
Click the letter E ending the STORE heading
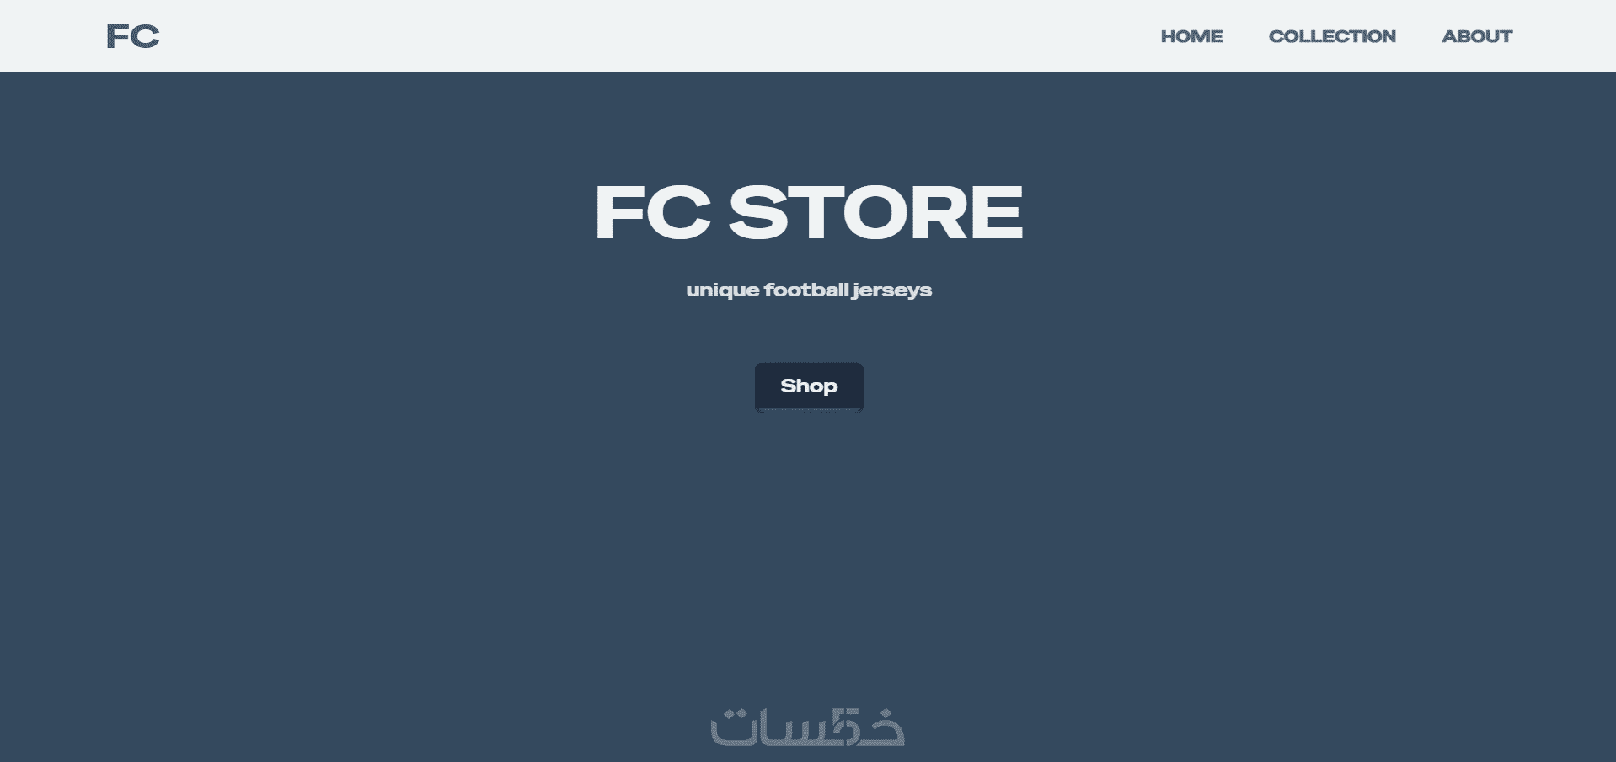coord(998,212)
